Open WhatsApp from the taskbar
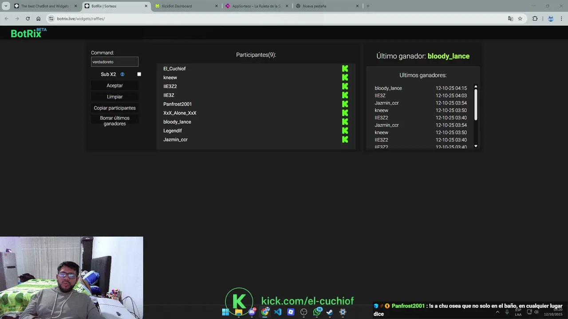 [317, 312]
